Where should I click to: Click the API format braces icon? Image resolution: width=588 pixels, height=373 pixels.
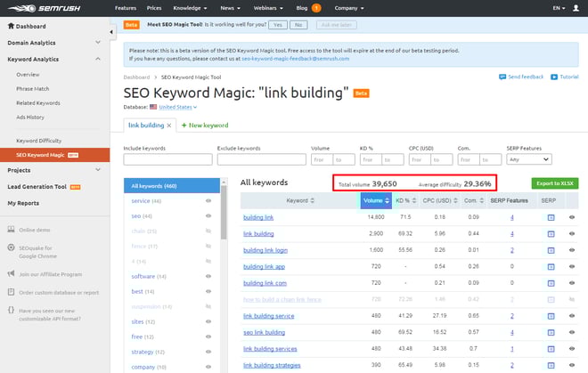pos(12,310)
